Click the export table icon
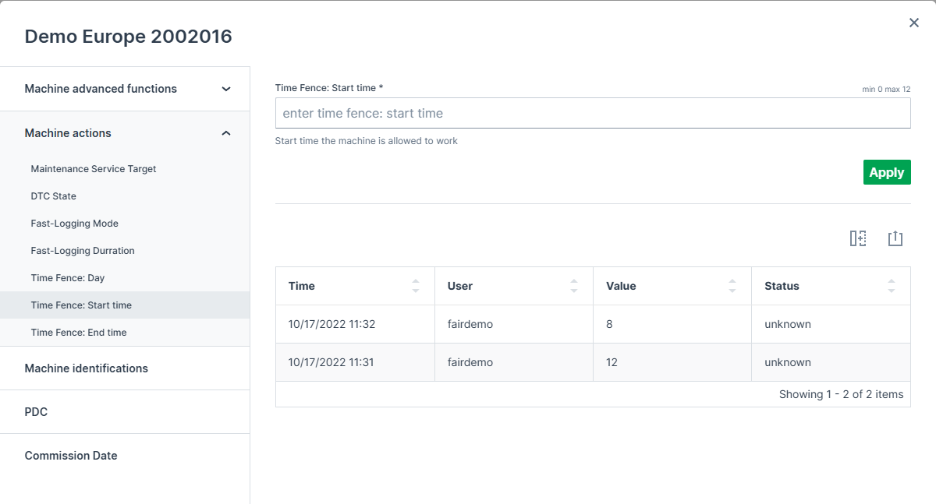Screen dimensions: 936x504 click(x=895, y=238)
